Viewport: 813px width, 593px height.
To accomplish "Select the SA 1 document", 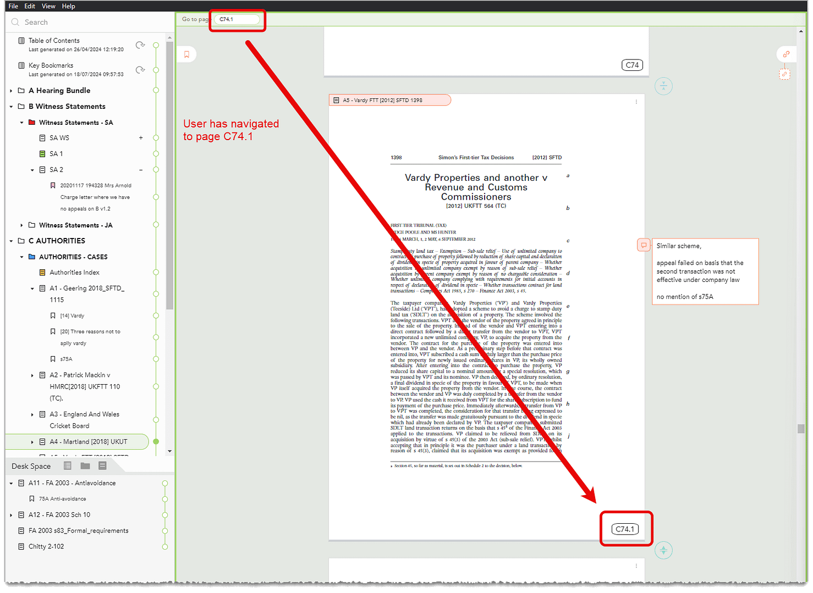I will pyautogui.click(x=56, y=154).
